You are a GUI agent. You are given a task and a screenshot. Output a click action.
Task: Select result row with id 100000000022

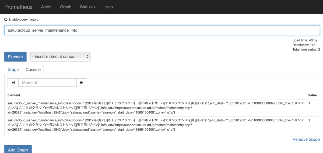pos(163,108)
